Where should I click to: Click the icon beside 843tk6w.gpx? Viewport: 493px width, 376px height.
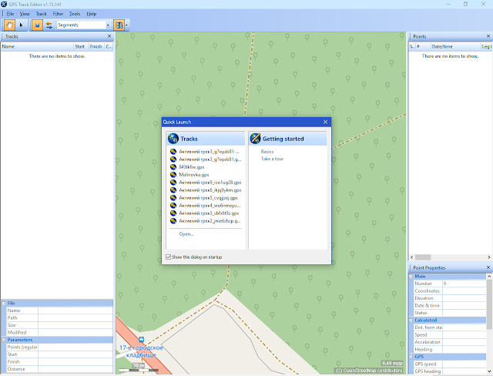coord(173,167)
